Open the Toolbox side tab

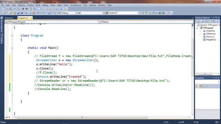click(x=2, y=39)
